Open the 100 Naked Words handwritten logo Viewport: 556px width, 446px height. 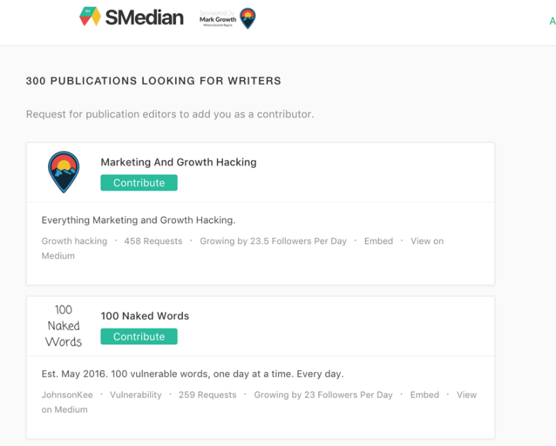coord(63,326)
